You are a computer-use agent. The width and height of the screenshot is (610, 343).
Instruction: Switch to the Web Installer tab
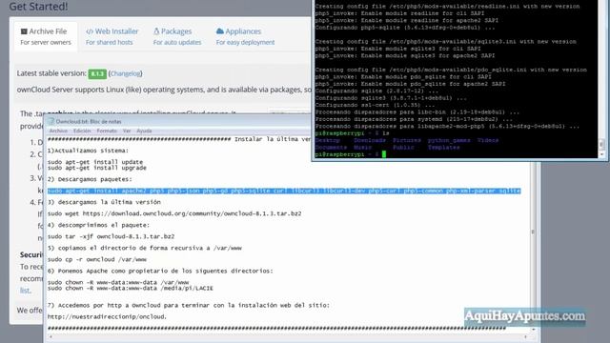pos(112,36)
